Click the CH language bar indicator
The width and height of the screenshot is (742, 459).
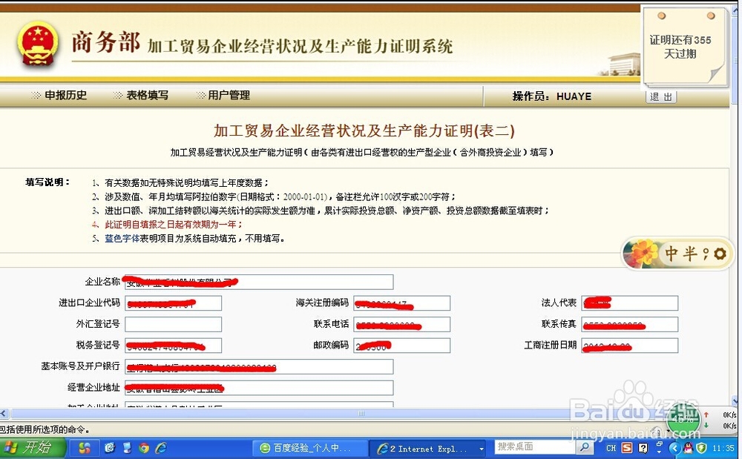click(x=611, y=448)
